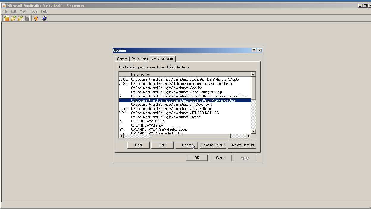Select highlighted Local Settings\Application Data row
This screenshot has width=371, height=209.
[x=185, y=100]
